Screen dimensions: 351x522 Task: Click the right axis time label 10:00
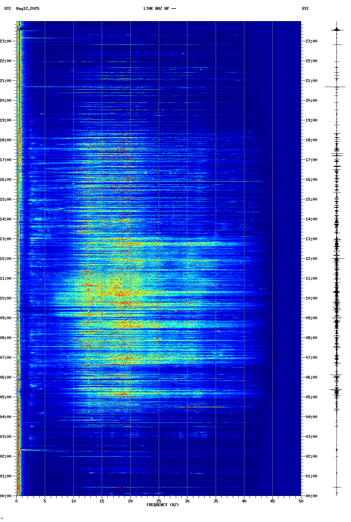(x=311, y=298)
